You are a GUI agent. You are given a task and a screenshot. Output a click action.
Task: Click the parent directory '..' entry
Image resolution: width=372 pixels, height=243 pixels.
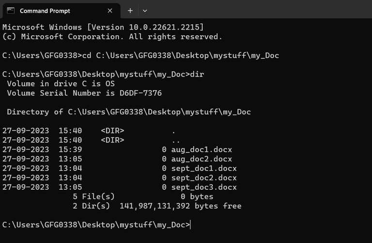point(174,140)
